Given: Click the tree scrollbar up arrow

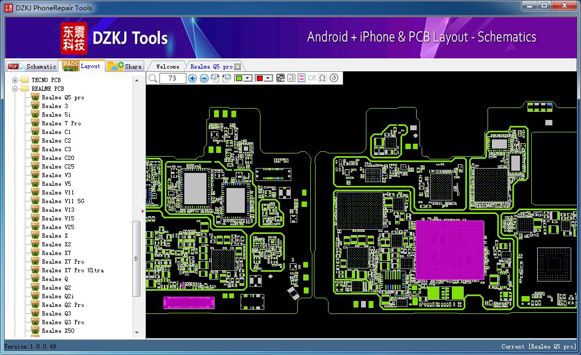Looking at the screenshot, I should 137,81.
